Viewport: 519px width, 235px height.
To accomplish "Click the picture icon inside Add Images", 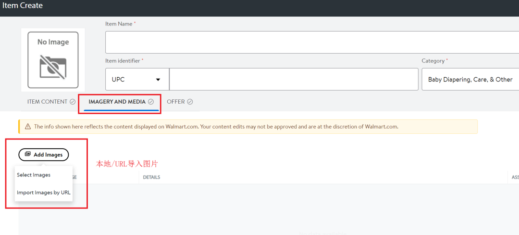I will pyautogui.click(x=28, y=154).
